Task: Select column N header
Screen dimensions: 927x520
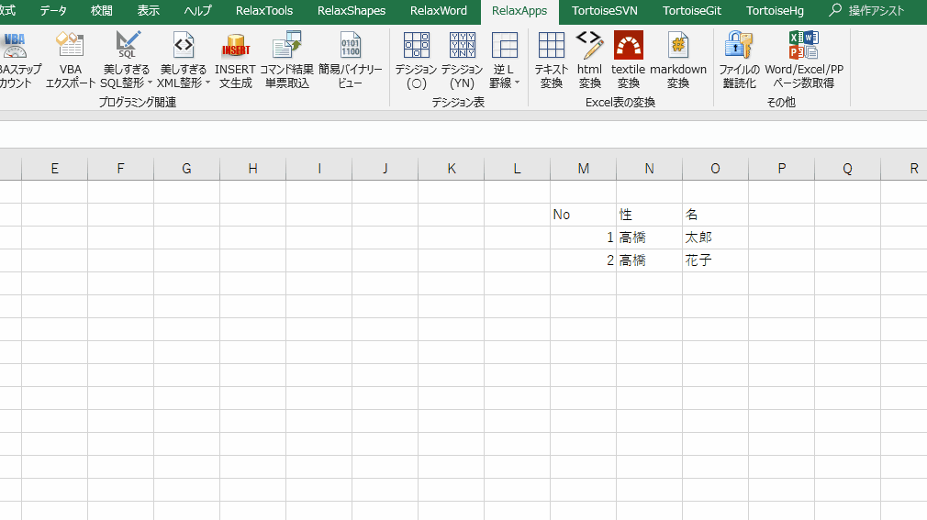Action: click(x=649, y=169)
